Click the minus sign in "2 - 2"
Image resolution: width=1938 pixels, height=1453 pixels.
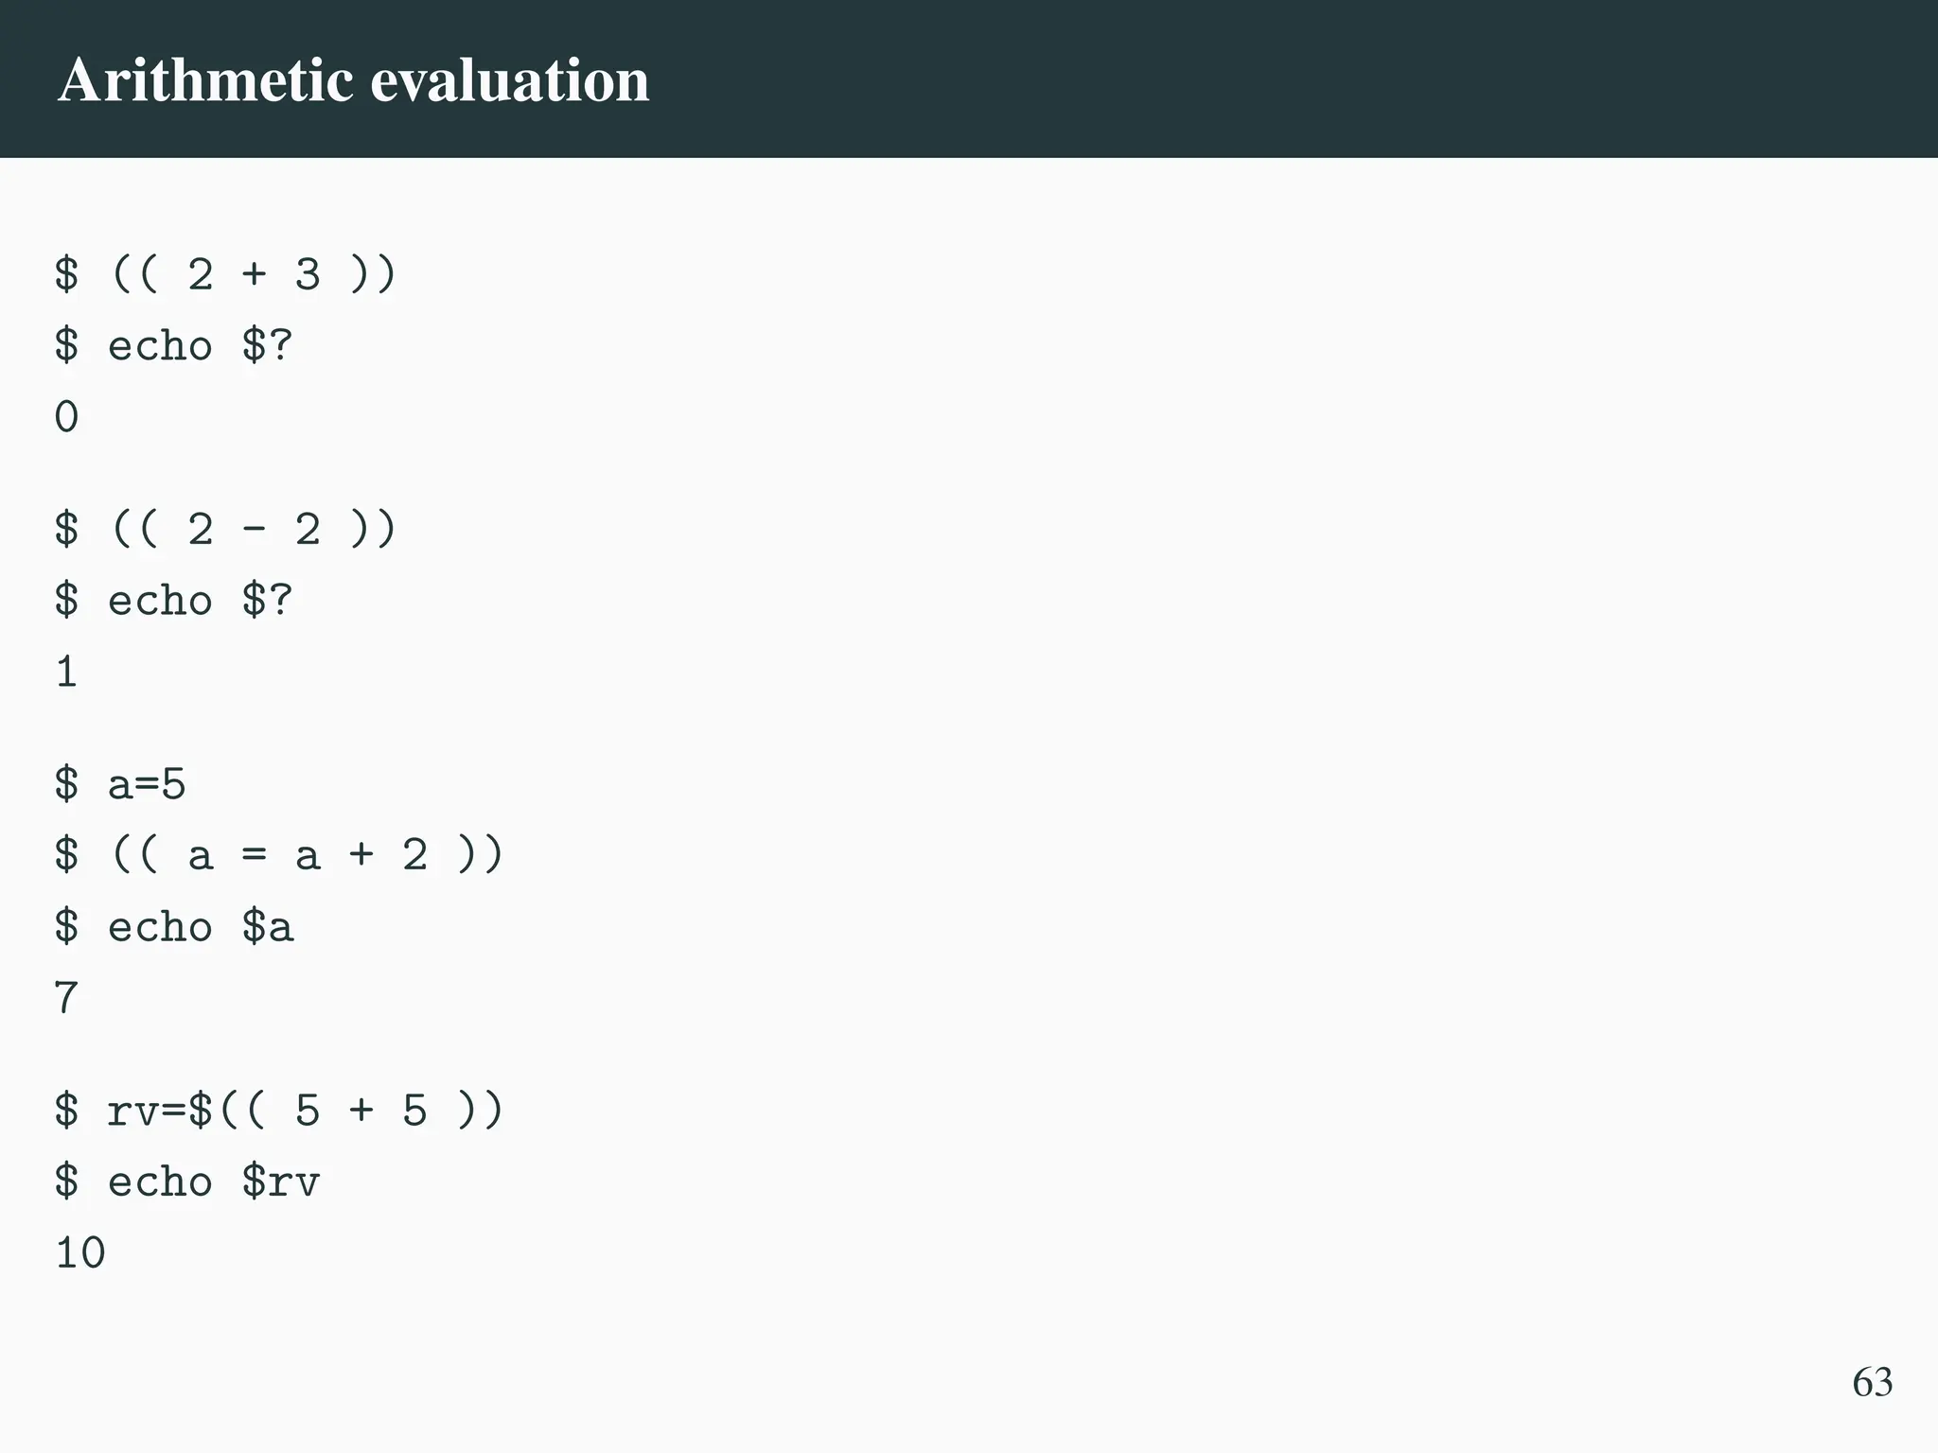click(x=254, y=530)
